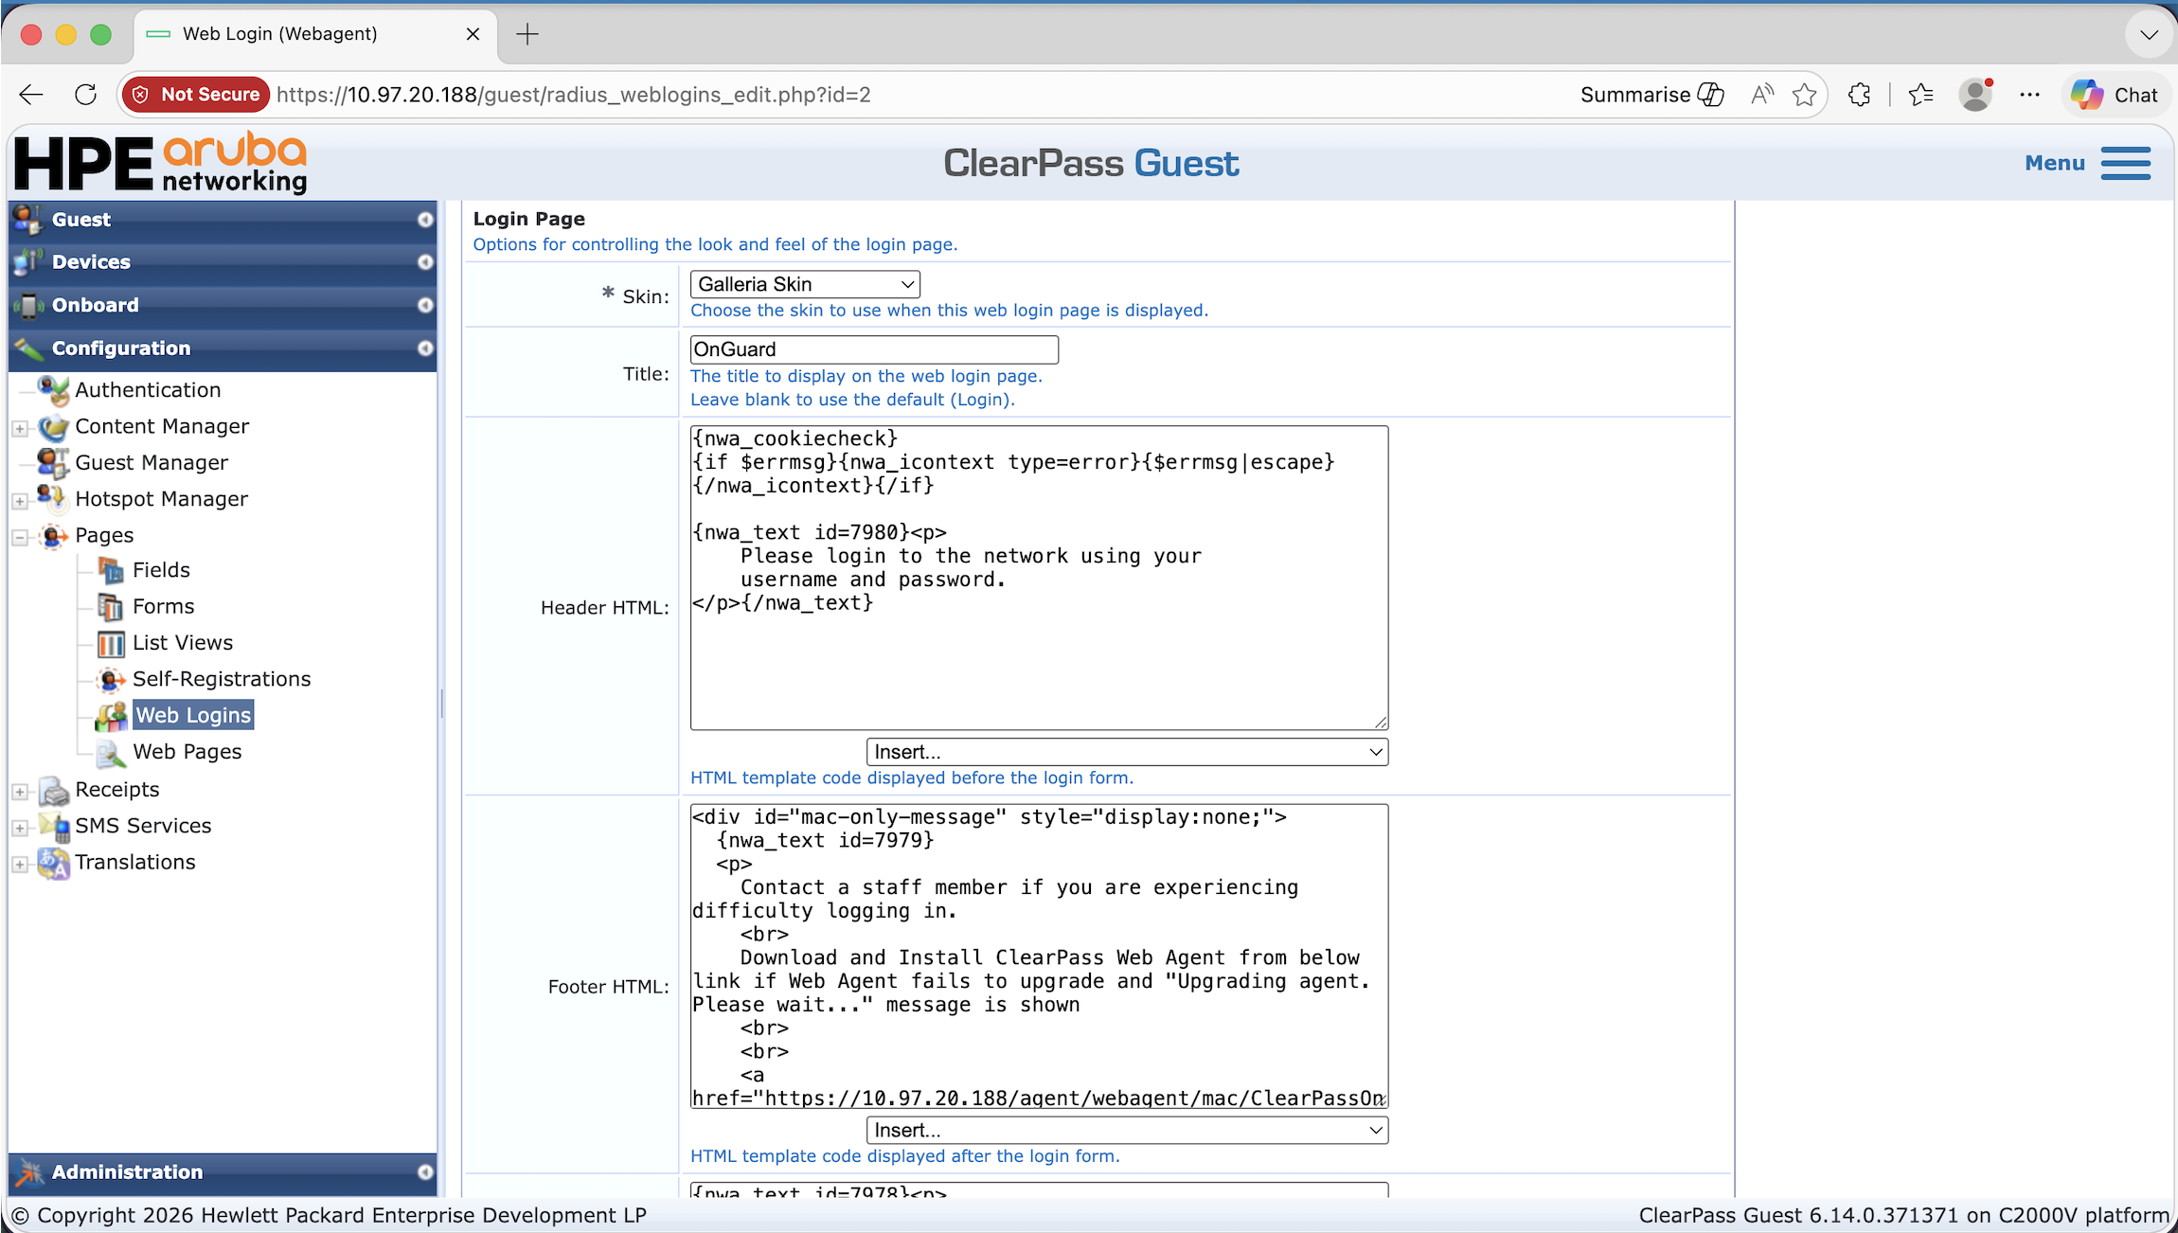Image resolution: width=2178 pixels, height=1233 pixels.
Task: Bookmark this page with the star icon
Action: pos(1805,95)
